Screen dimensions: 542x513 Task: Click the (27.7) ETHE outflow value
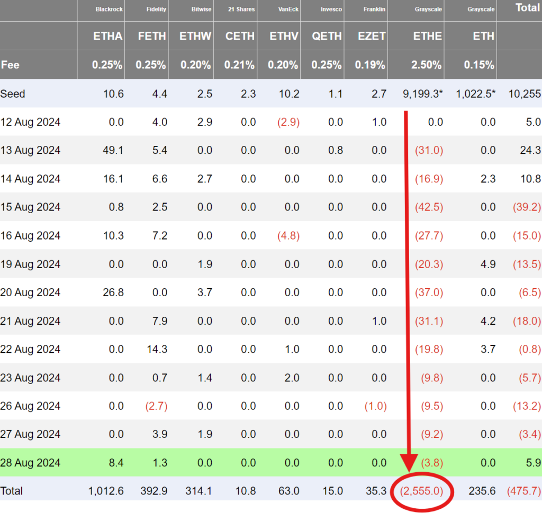[429, 236]
